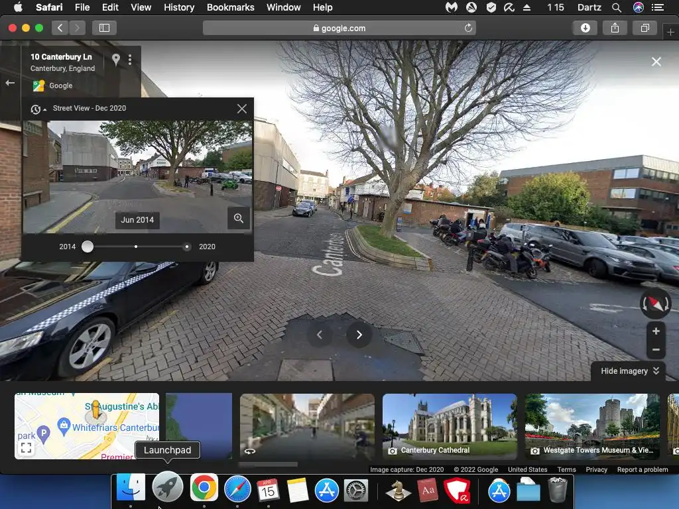Open Notification Center list icon
Screen dimensions: 679x509
[657, 7]
